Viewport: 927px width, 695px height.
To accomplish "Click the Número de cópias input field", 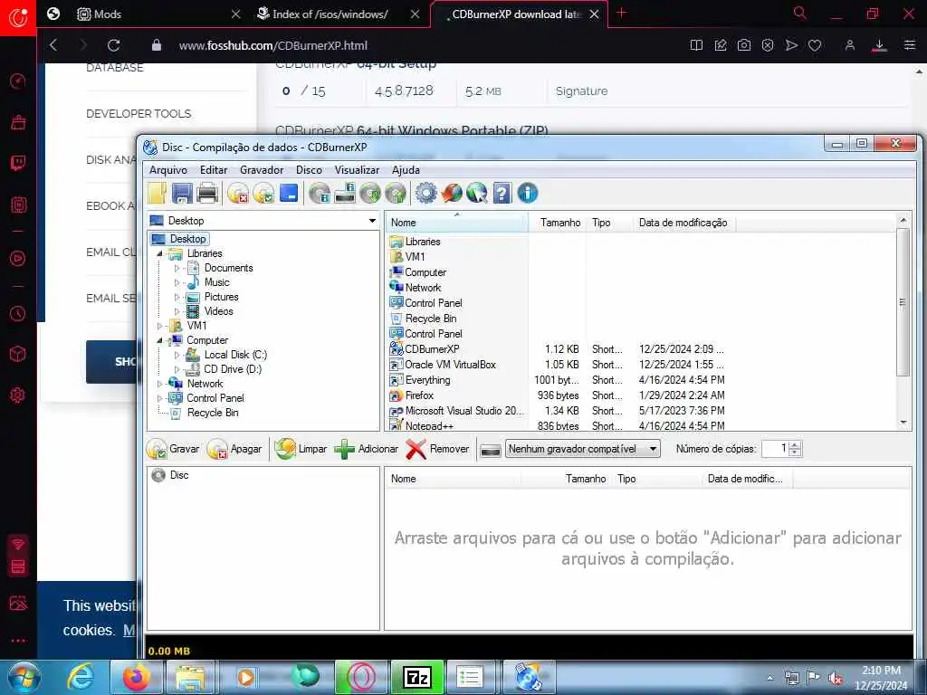I will (x=776, y=449).
